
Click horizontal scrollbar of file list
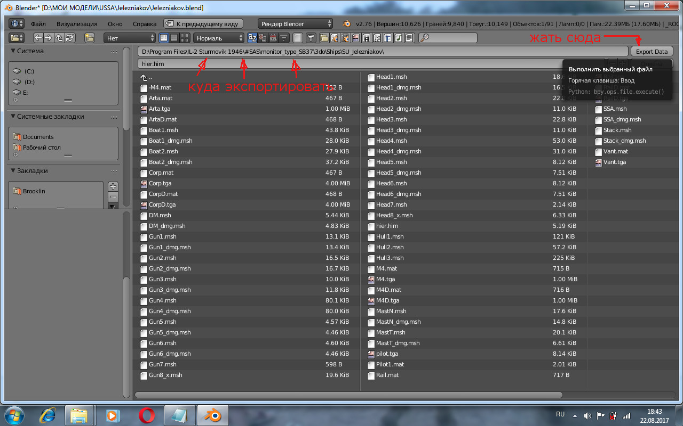click(x=348, y=395)
